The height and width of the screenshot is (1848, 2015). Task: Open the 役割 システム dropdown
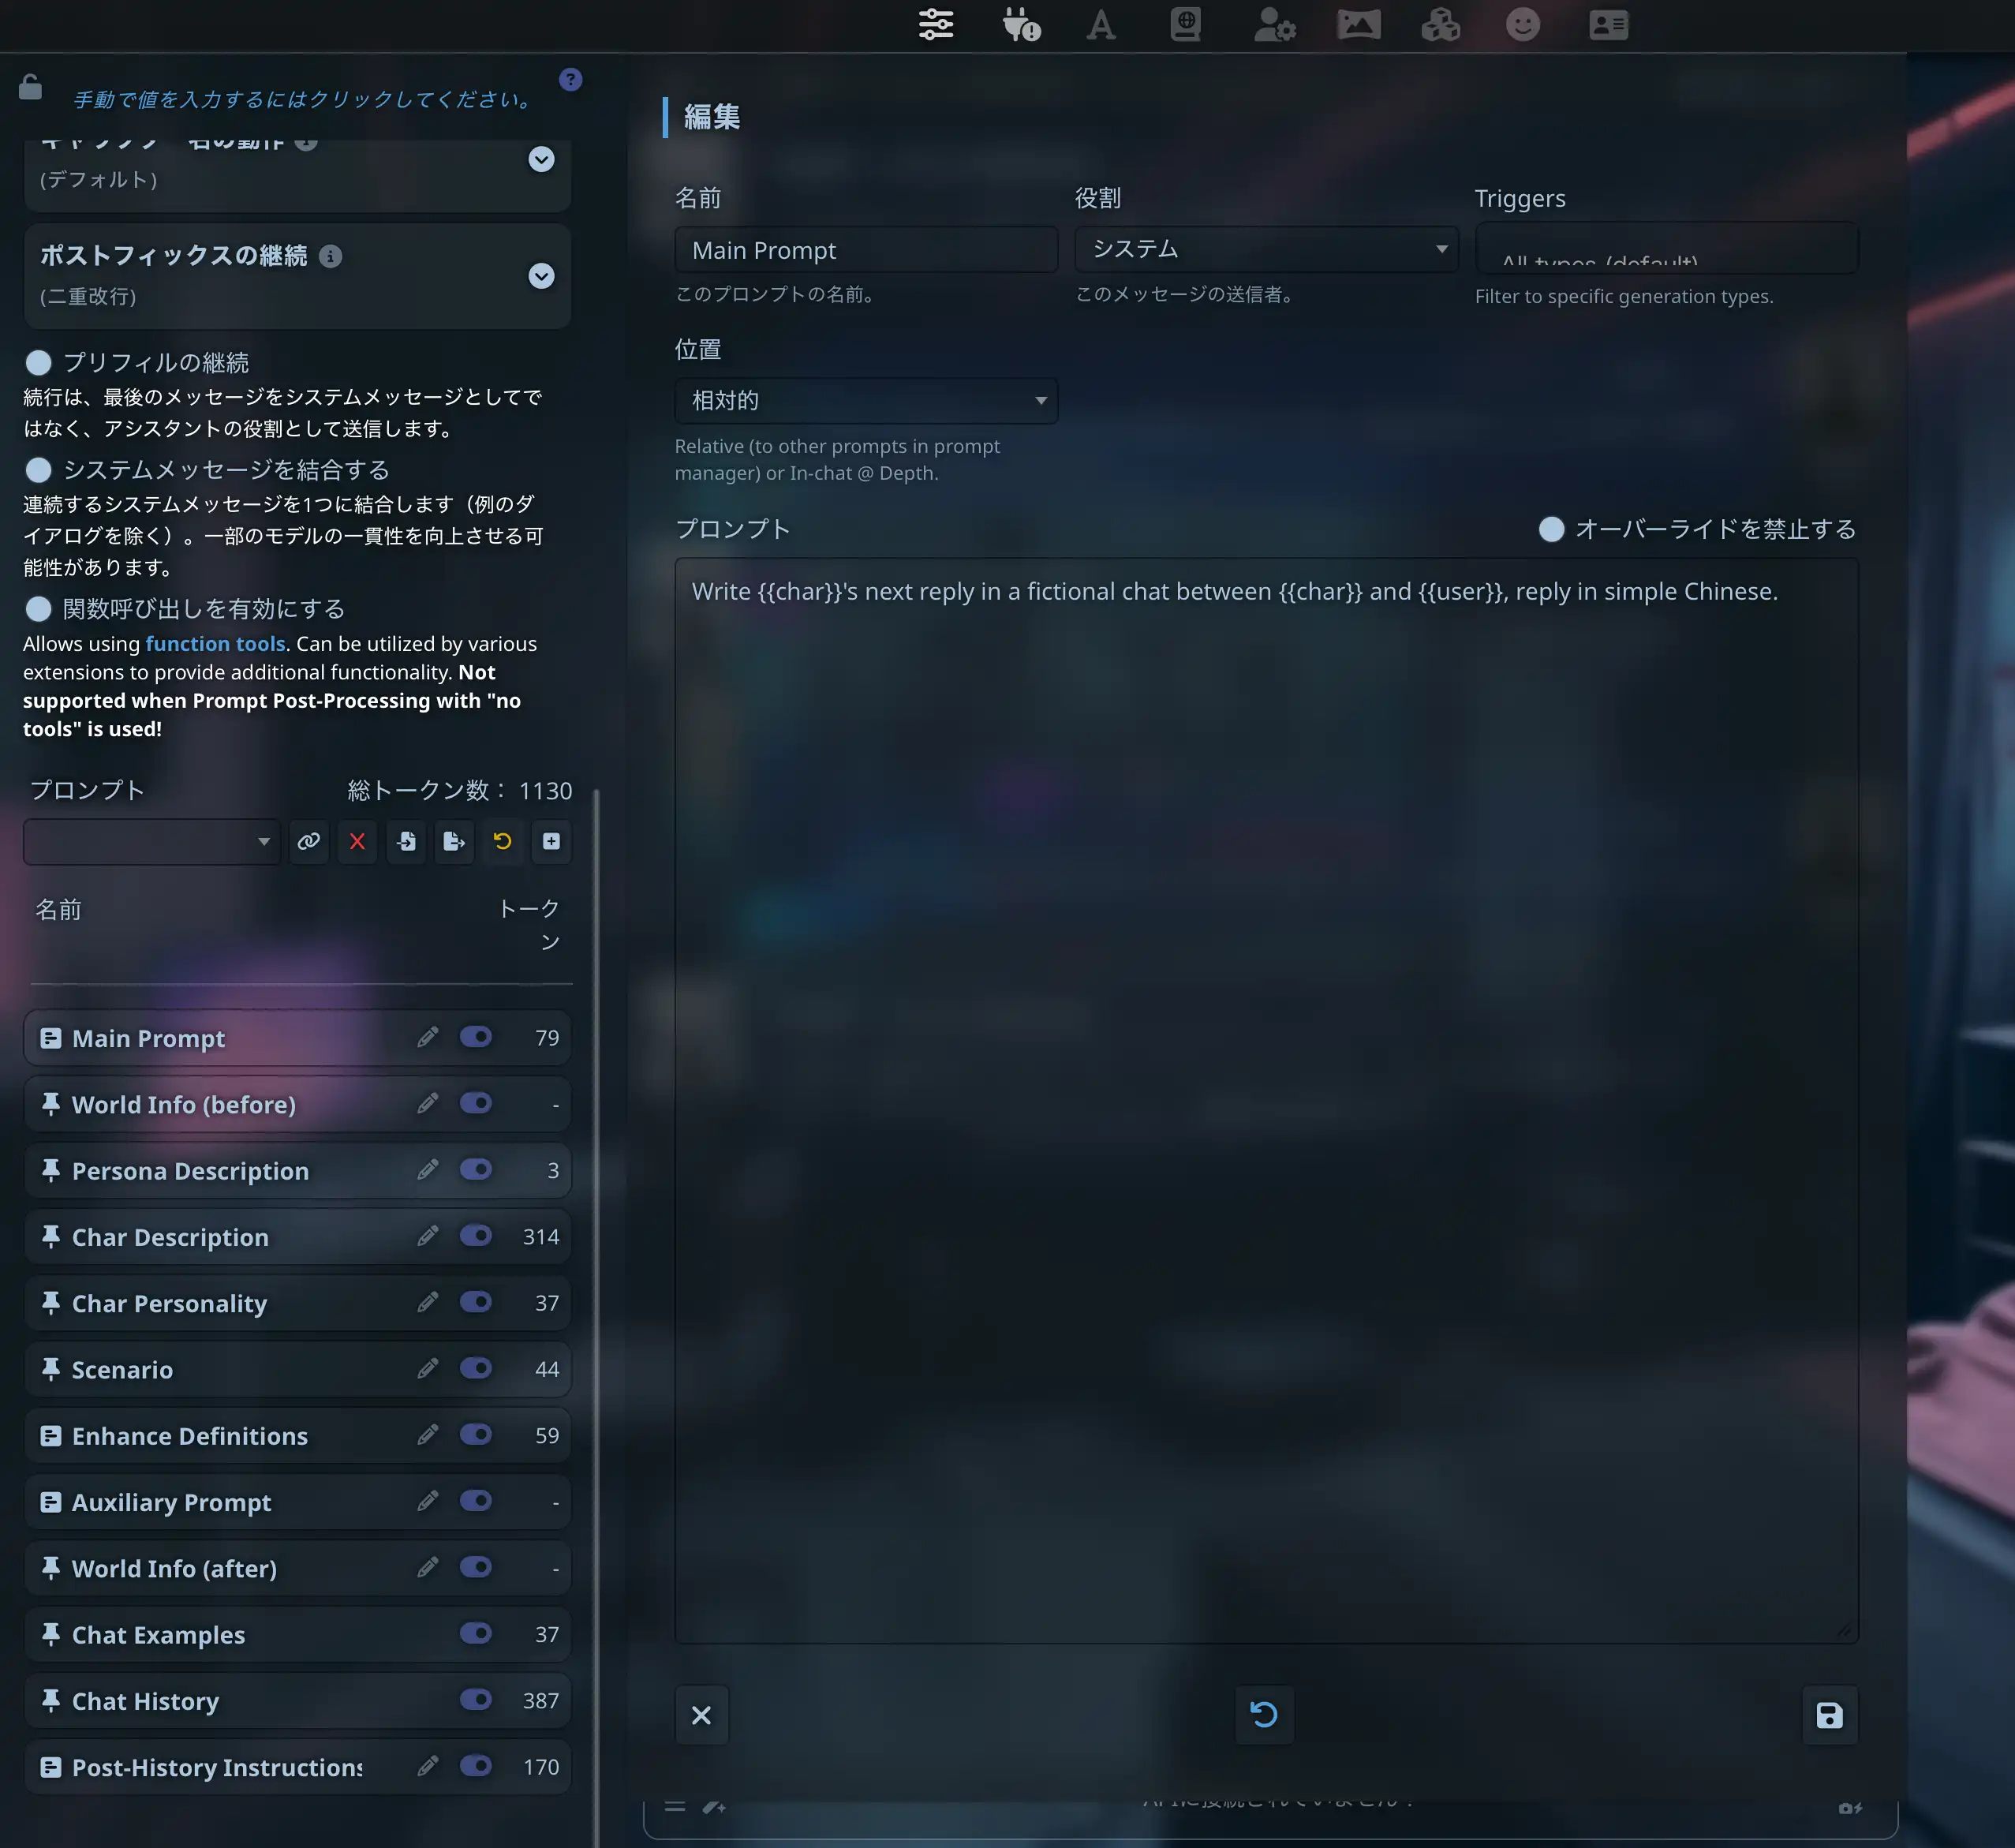coord(1266,249)
